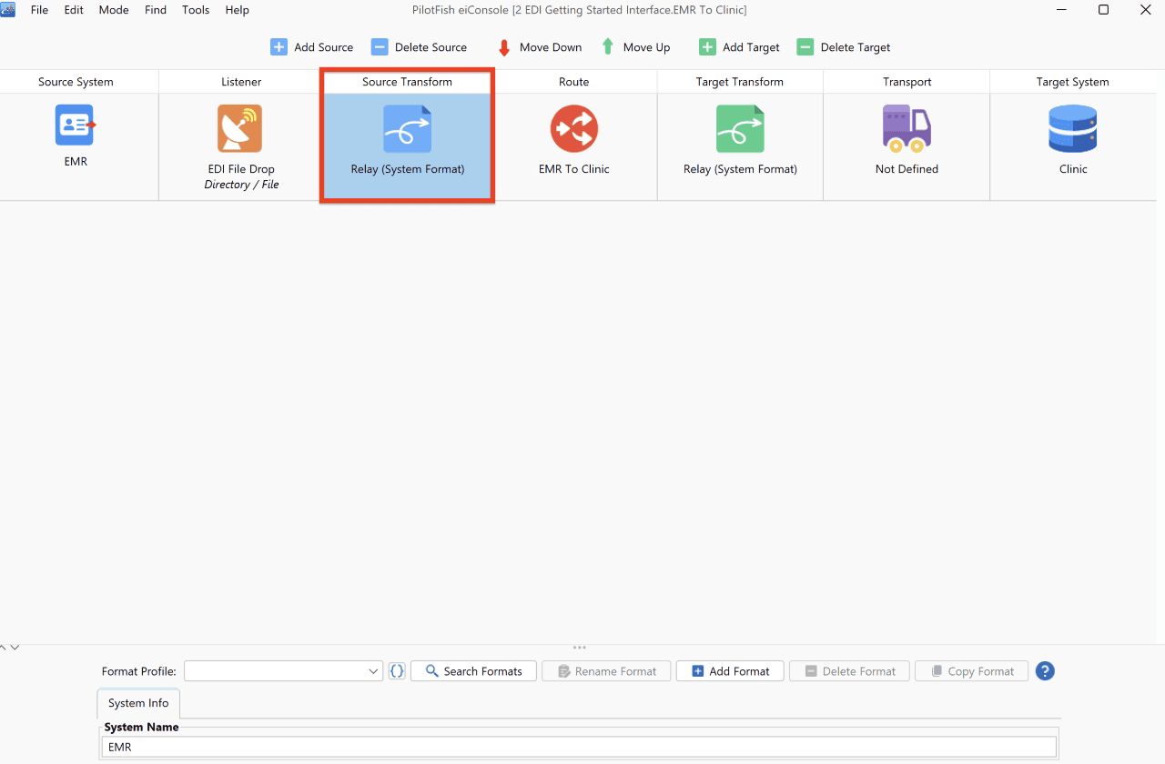The height and width of the screenshot is (764, 1165).
Task: Maximize the eiConsole window
Action: 1103,10
